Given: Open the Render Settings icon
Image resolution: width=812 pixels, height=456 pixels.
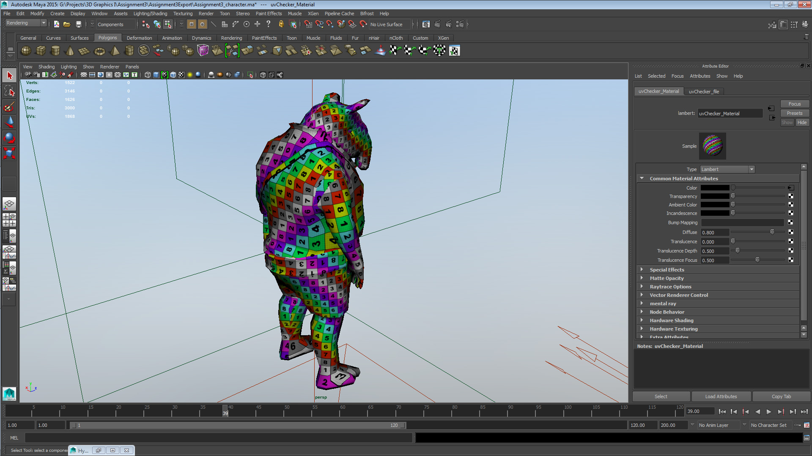Looking at the screenshot, I should tap(426, 24).
